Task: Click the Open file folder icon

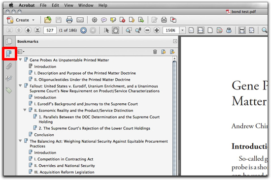Action: [x=48, y=20]
